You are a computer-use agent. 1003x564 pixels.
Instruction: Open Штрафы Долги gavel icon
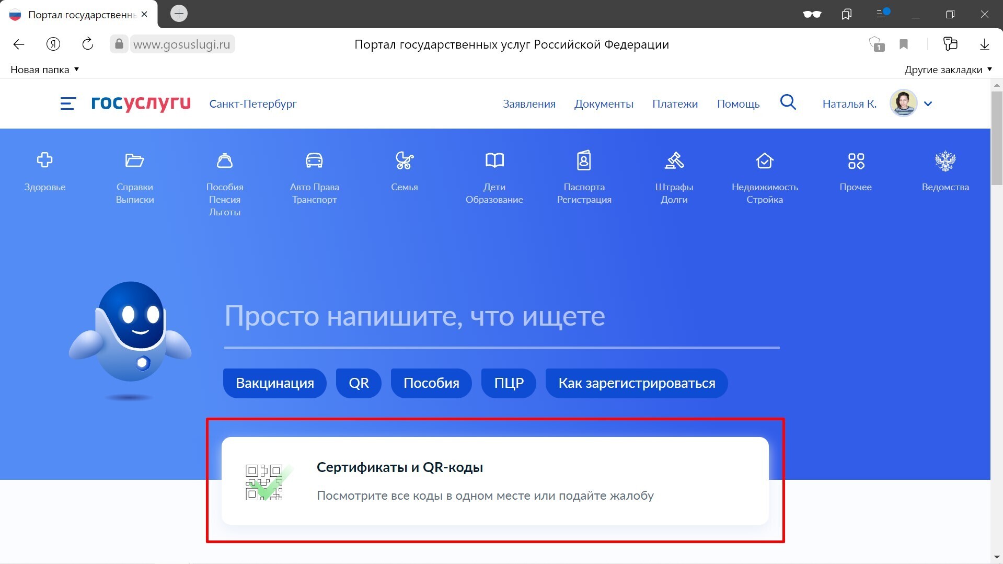(674, 160)
